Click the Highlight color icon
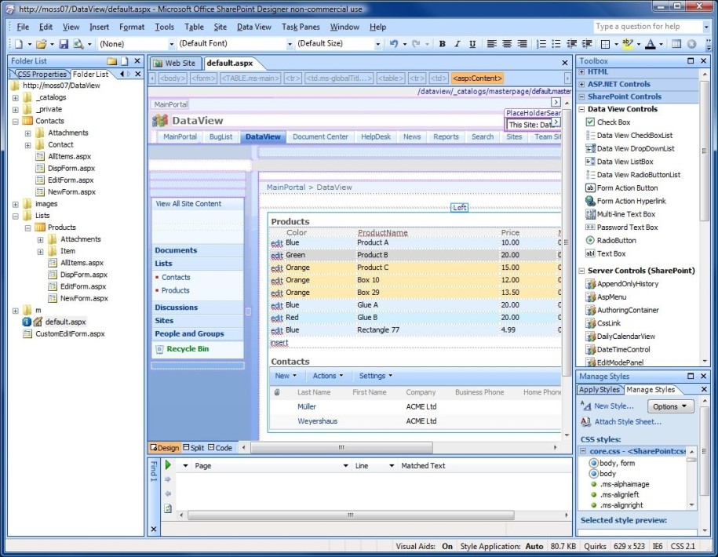Image resolution: width=718 pixels, height=557 pixels. [627, 44]
